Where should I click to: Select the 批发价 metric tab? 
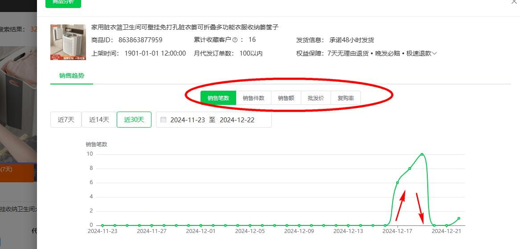(316, 98)
